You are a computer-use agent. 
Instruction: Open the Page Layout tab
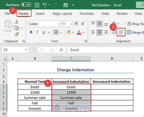(62, 14)
